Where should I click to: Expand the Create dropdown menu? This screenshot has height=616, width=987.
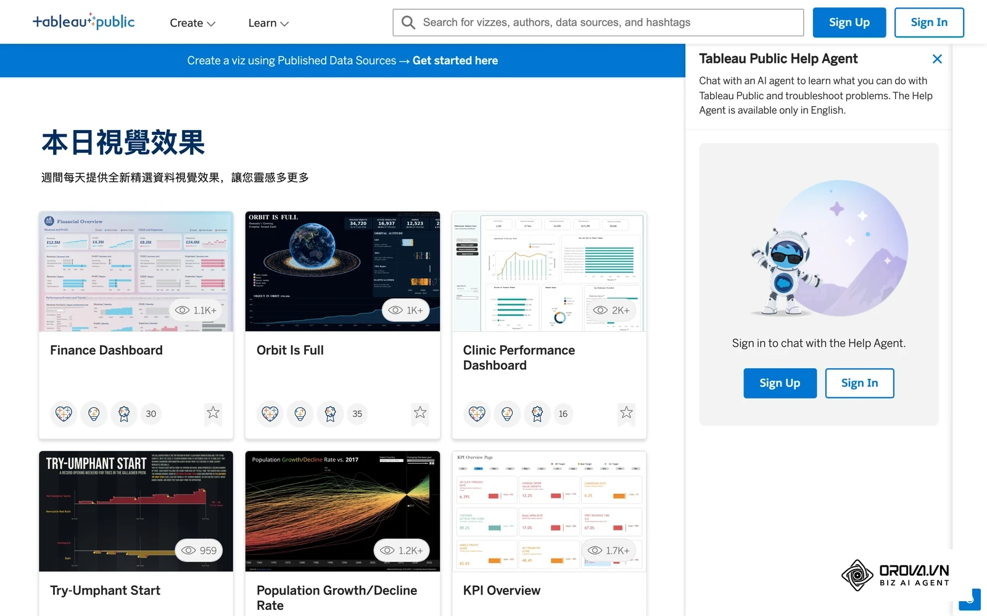192,23
